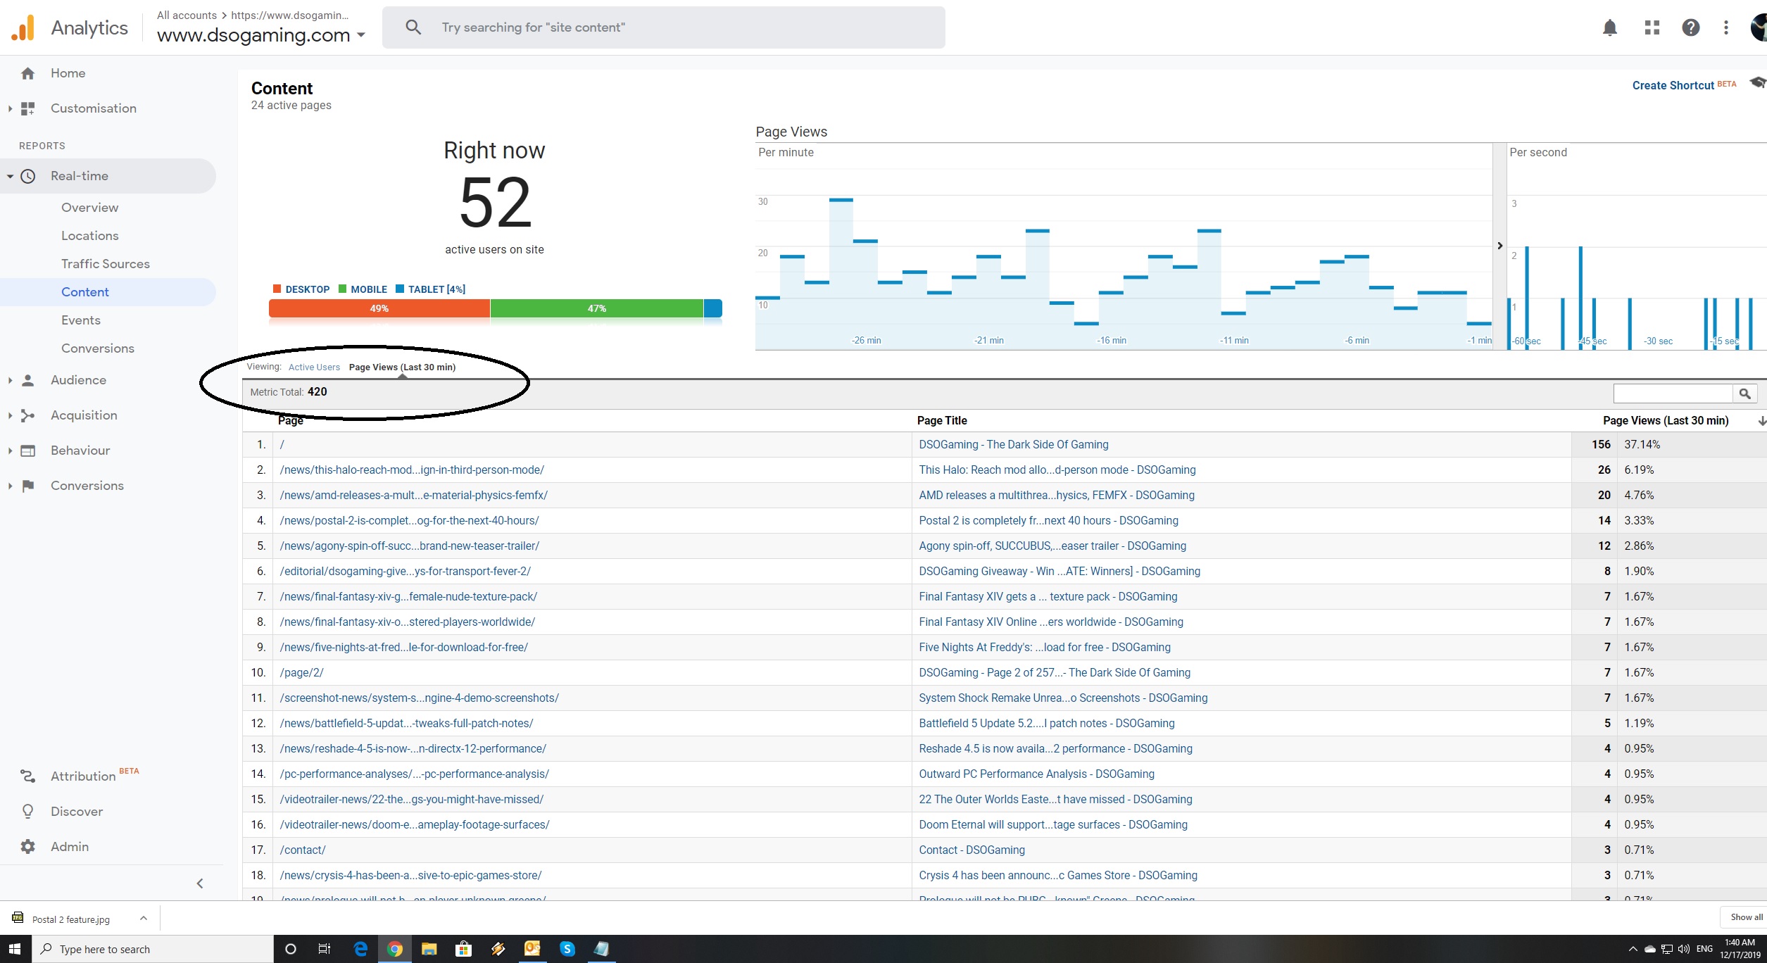
Task: Click the Attribution path icon
Action: (x=28, y=776)
